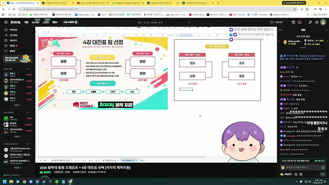Expand 더보기 under upcoming broadcasts
This screenshot has height=185, width=329.
coord(17,168)
